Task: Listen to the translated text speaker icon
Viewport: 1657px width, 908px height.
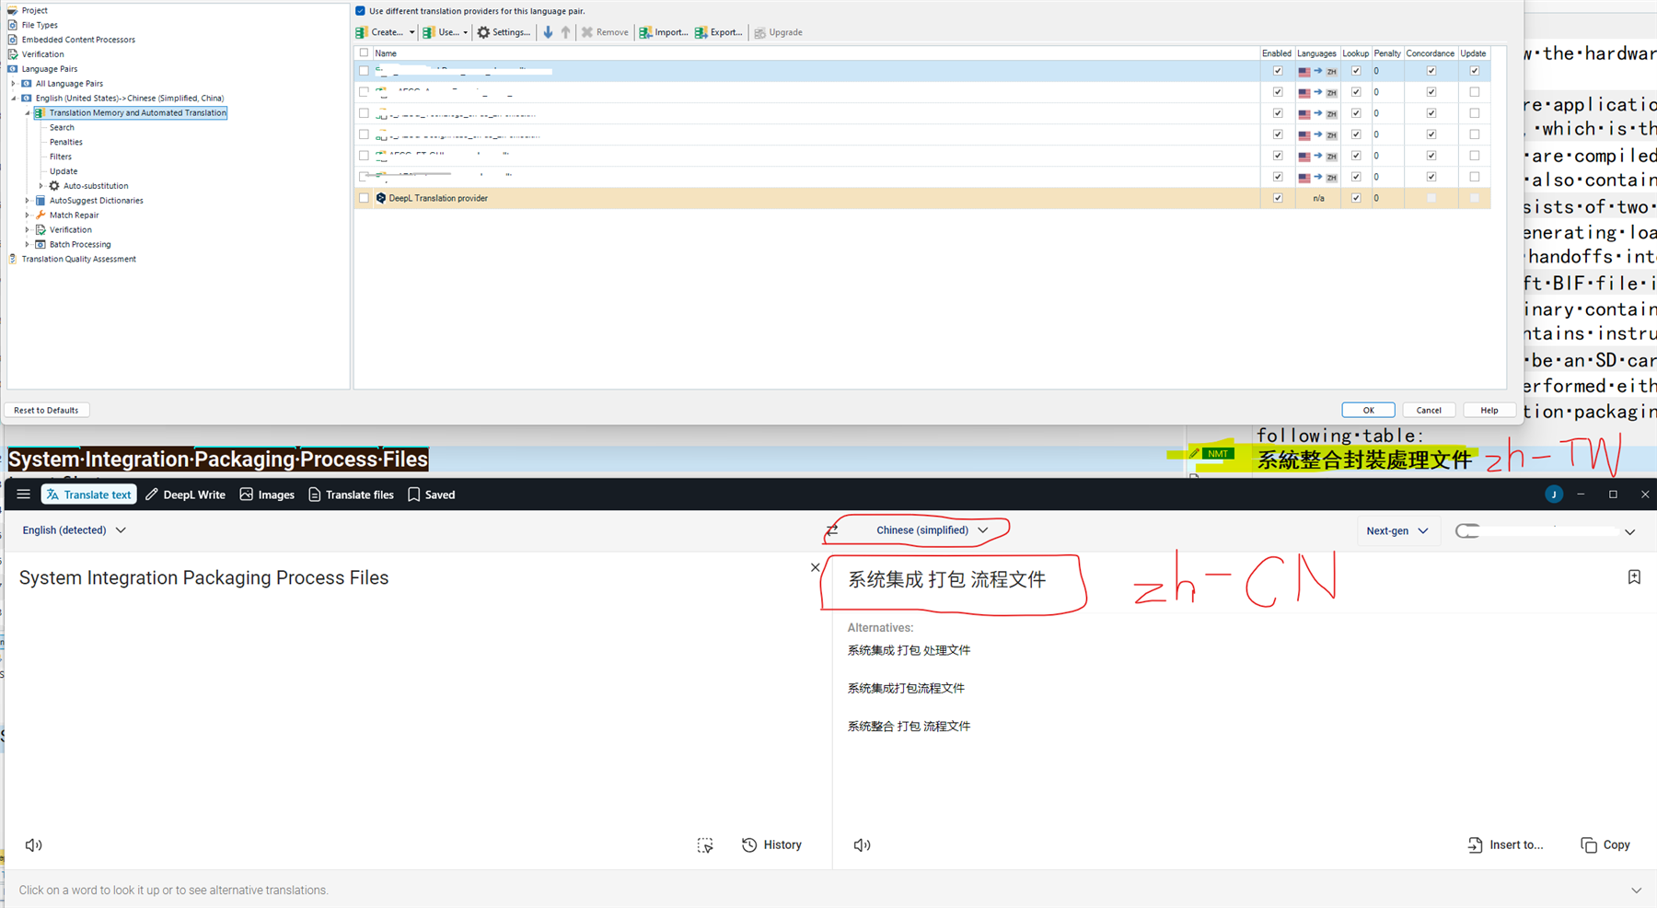Action: point(862,845)
